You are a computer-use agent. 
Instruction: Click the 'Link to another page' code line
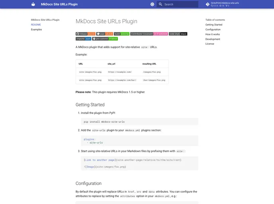133,160
